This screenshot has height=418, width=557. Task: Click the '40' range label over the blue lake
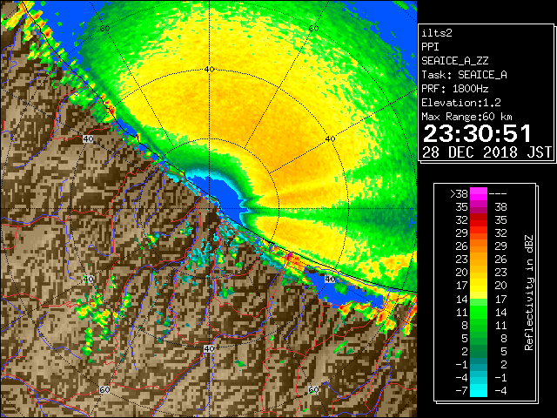pos(330,279)
